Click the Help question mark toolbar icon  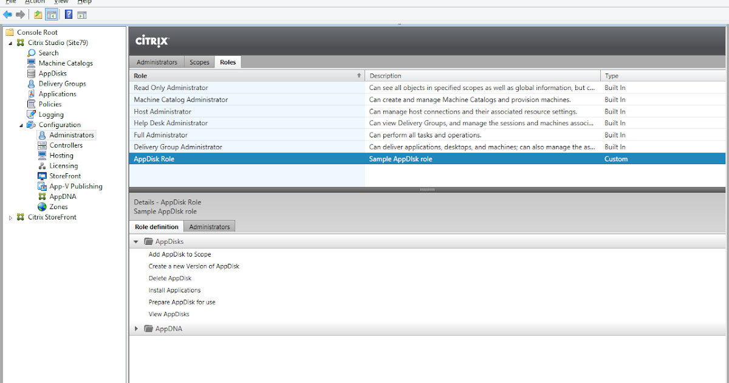pos(68,14)
